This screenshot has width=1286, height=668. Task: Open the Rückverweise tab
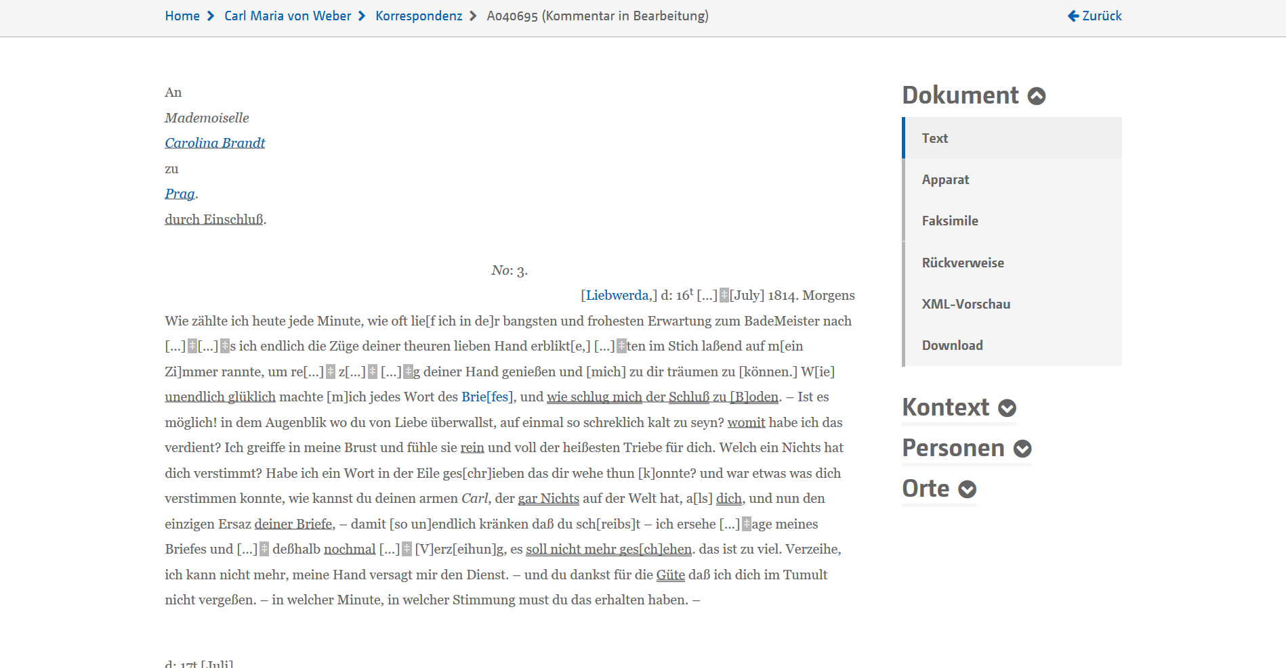click(x=1013, y=263)
